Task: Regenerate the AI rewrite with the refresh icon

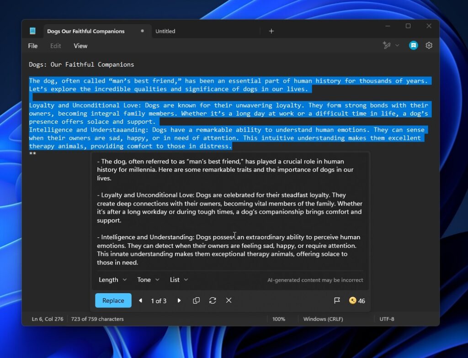Action: (213, 300)
